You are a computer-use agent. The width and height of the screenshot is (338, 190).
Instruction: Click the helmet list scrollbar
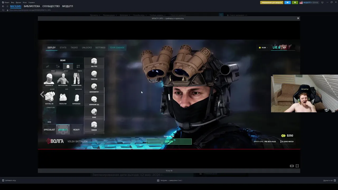(x=105, y=104)
